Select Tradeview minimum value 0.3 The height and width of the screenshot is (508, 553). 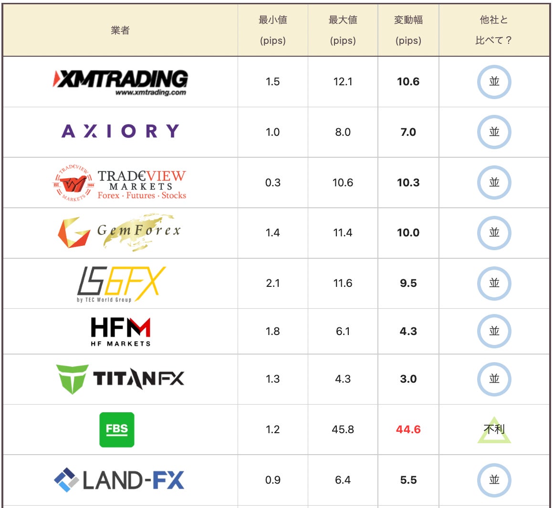pos(272,183)
